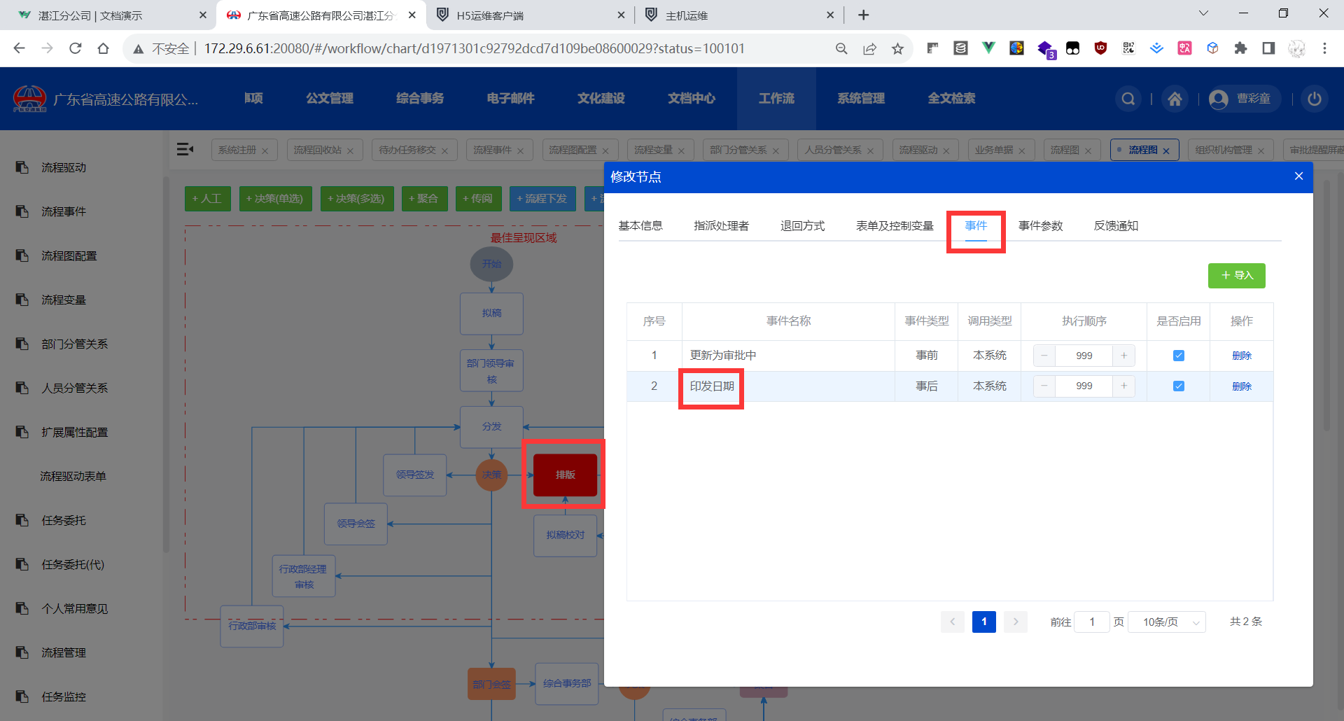Decrease 执行顺序 for 更新为审批中
Screen dimensions: 1344x721
(1044, 356)
